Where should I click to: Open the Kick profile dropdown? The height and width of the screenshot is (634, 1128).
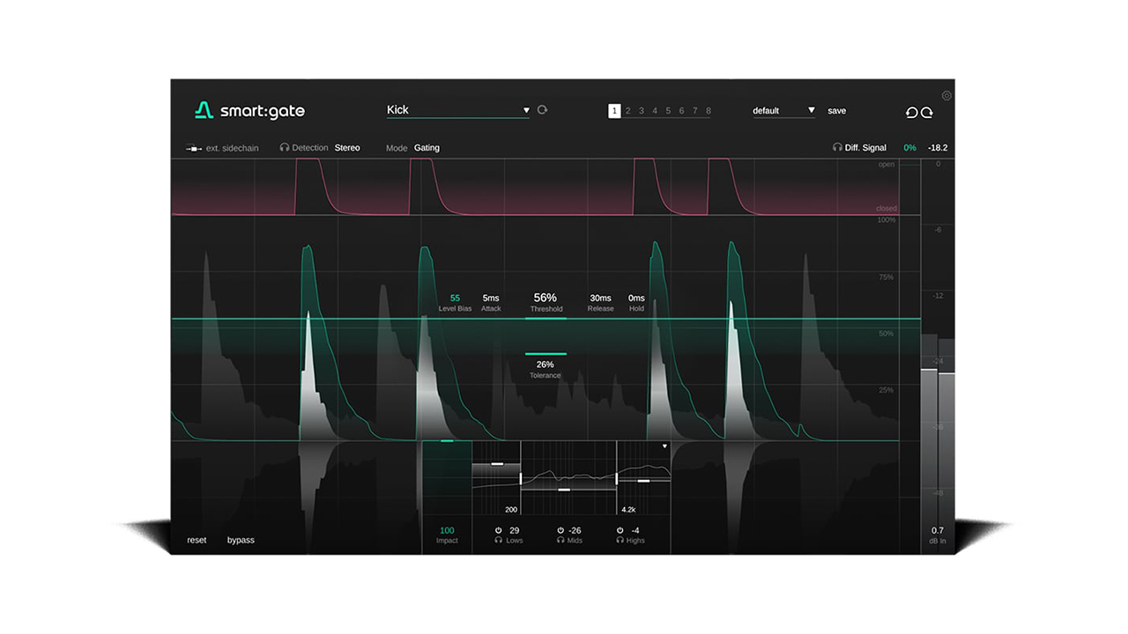click(x=458, y=111)
